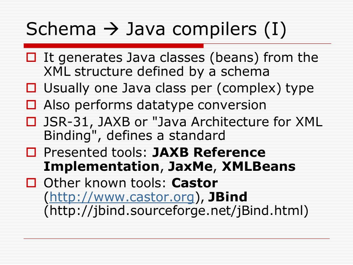Viewport: 353px width, 265px height.
Task: Click the thick red bar under the title
Action: (114, 46)
